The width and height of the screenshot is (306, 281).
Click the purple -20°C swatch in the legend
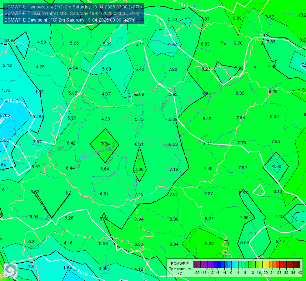pos(195,265)
